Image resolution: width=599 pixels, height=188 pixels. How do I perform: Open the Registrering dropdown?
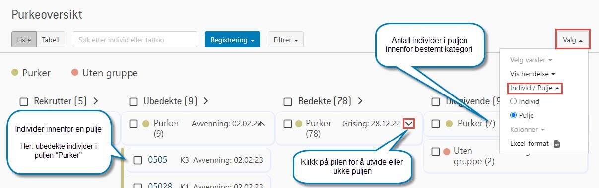point(232,40)
